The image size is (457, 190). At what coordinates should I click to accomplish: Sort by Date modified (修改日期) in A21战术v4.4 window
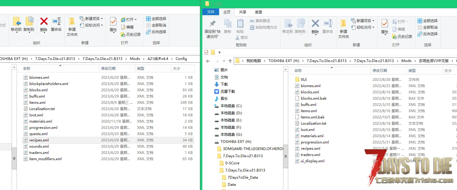click(117, 69)
